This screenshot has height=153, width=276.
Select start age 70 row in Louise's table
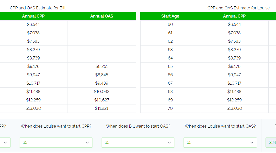170,109
